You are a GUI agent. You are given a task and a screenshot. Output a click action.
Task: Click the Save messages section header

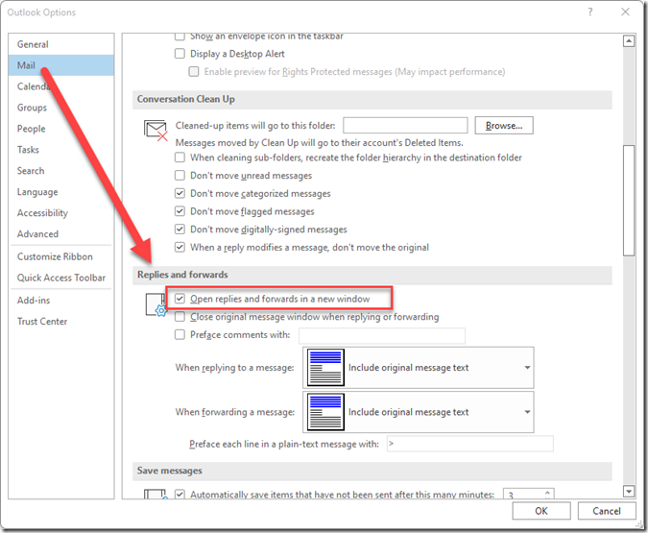click(372, 471)
